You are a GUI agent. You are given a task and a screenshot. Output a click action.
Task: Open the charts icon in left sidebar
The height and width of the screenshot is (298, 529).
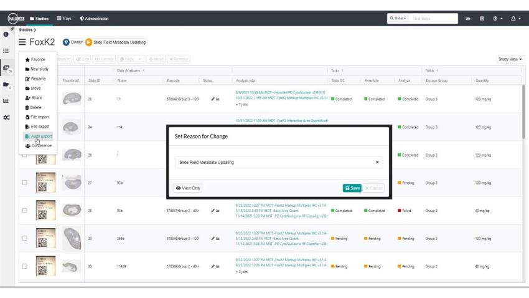pyautogui.click(x=6, y=101)
